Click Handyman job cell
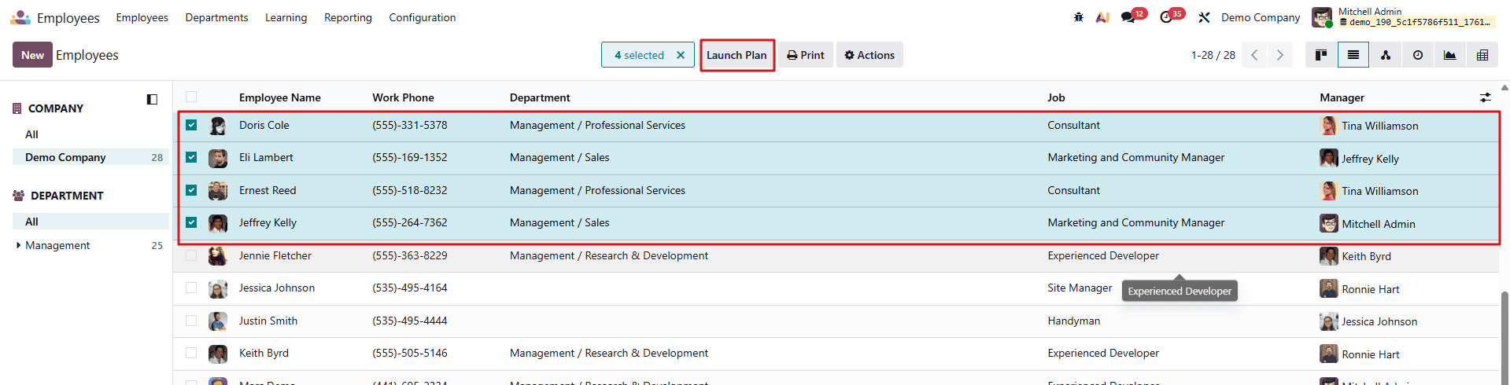This screenshot has height=385, width=1510. (x=1074, y=321)
